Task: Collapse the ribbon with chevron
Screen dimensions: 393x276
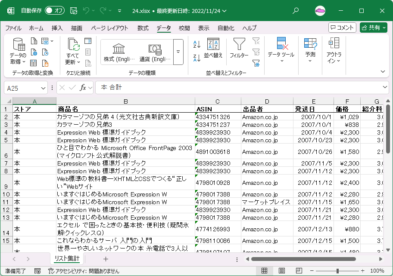Action: coord(383,71)
